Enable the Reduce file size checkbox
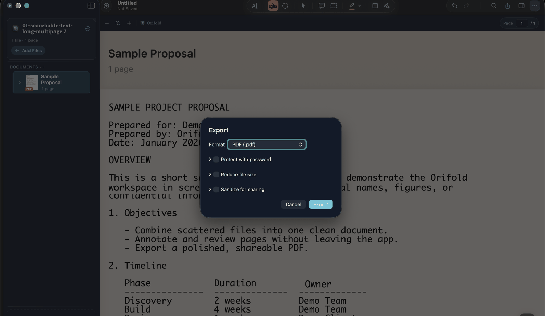 (x=216, y=175)
